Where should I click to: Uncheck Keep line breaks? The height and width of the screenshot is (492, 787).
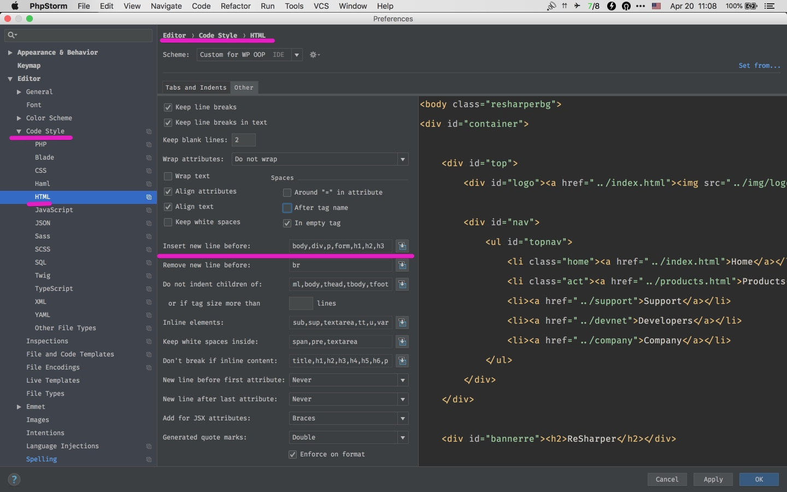pos(168,107)
